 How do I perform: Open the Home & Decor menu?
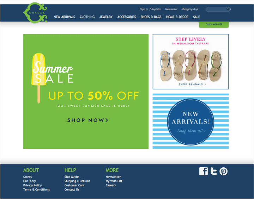click(177, 17)
